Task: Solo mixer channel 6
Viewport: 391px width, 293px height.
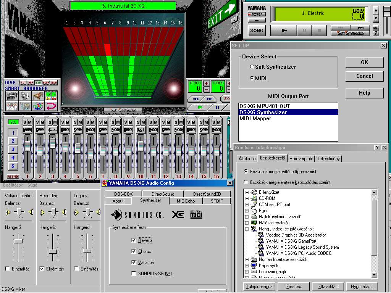Action: (88, 122)
